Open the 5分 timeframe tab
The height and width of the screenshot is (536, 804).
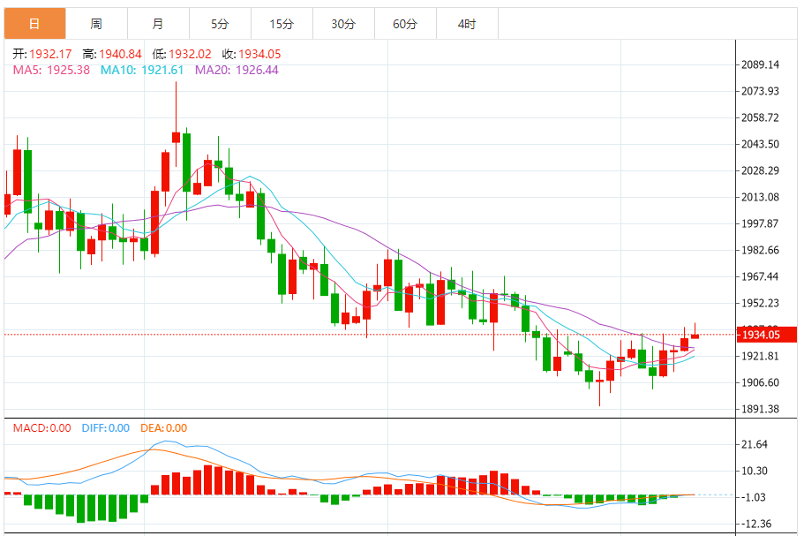coord(220,24)
